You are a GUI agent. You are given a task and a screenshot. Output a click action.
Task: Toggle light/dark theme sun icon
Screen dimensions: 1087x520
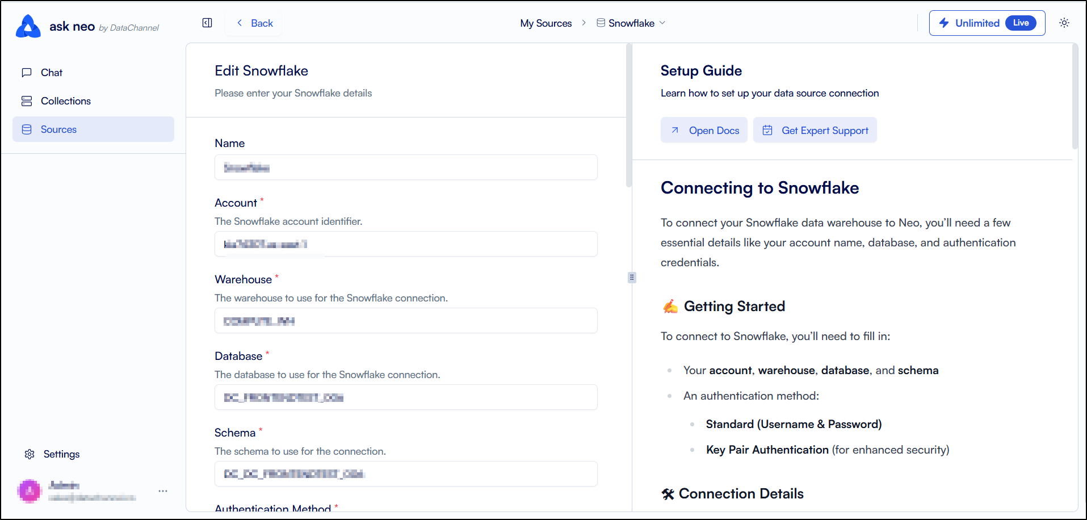[1064, 23]
